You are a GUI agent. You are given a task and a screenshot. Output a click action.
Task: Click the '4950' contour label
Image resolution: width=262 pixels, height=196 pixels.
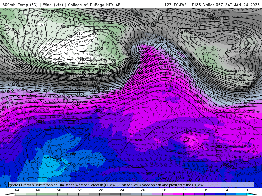(99, 48)
